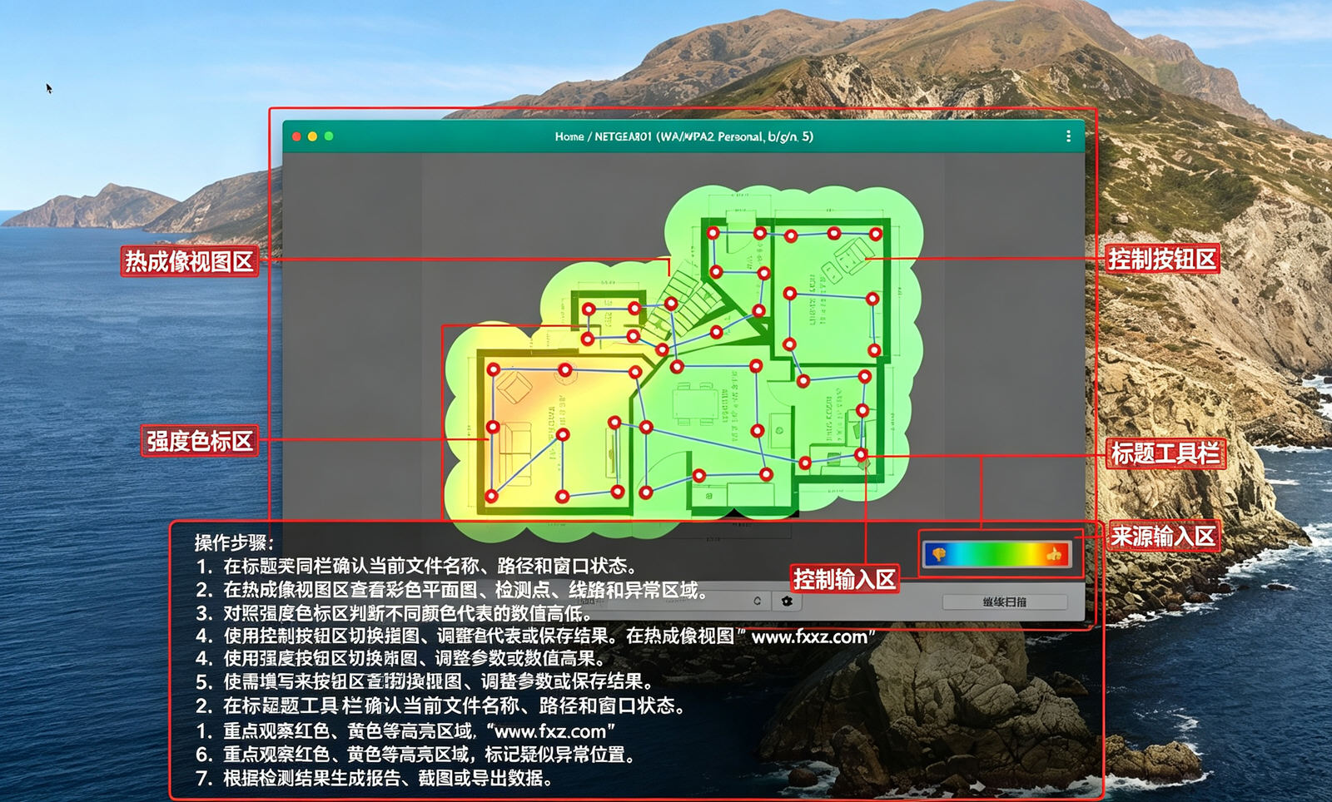Viewport: 1332px width, 802px height.
Task: Click the green middle of the signal color scale
Action: 997,554
